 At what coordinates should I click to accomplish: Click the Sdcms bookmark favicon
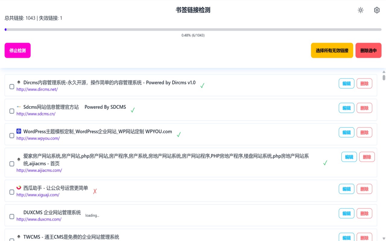(x=19, y=107)
